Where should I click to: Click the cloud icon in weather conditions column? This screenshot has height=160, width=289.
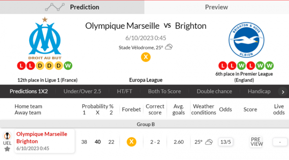tap(209, 142)
